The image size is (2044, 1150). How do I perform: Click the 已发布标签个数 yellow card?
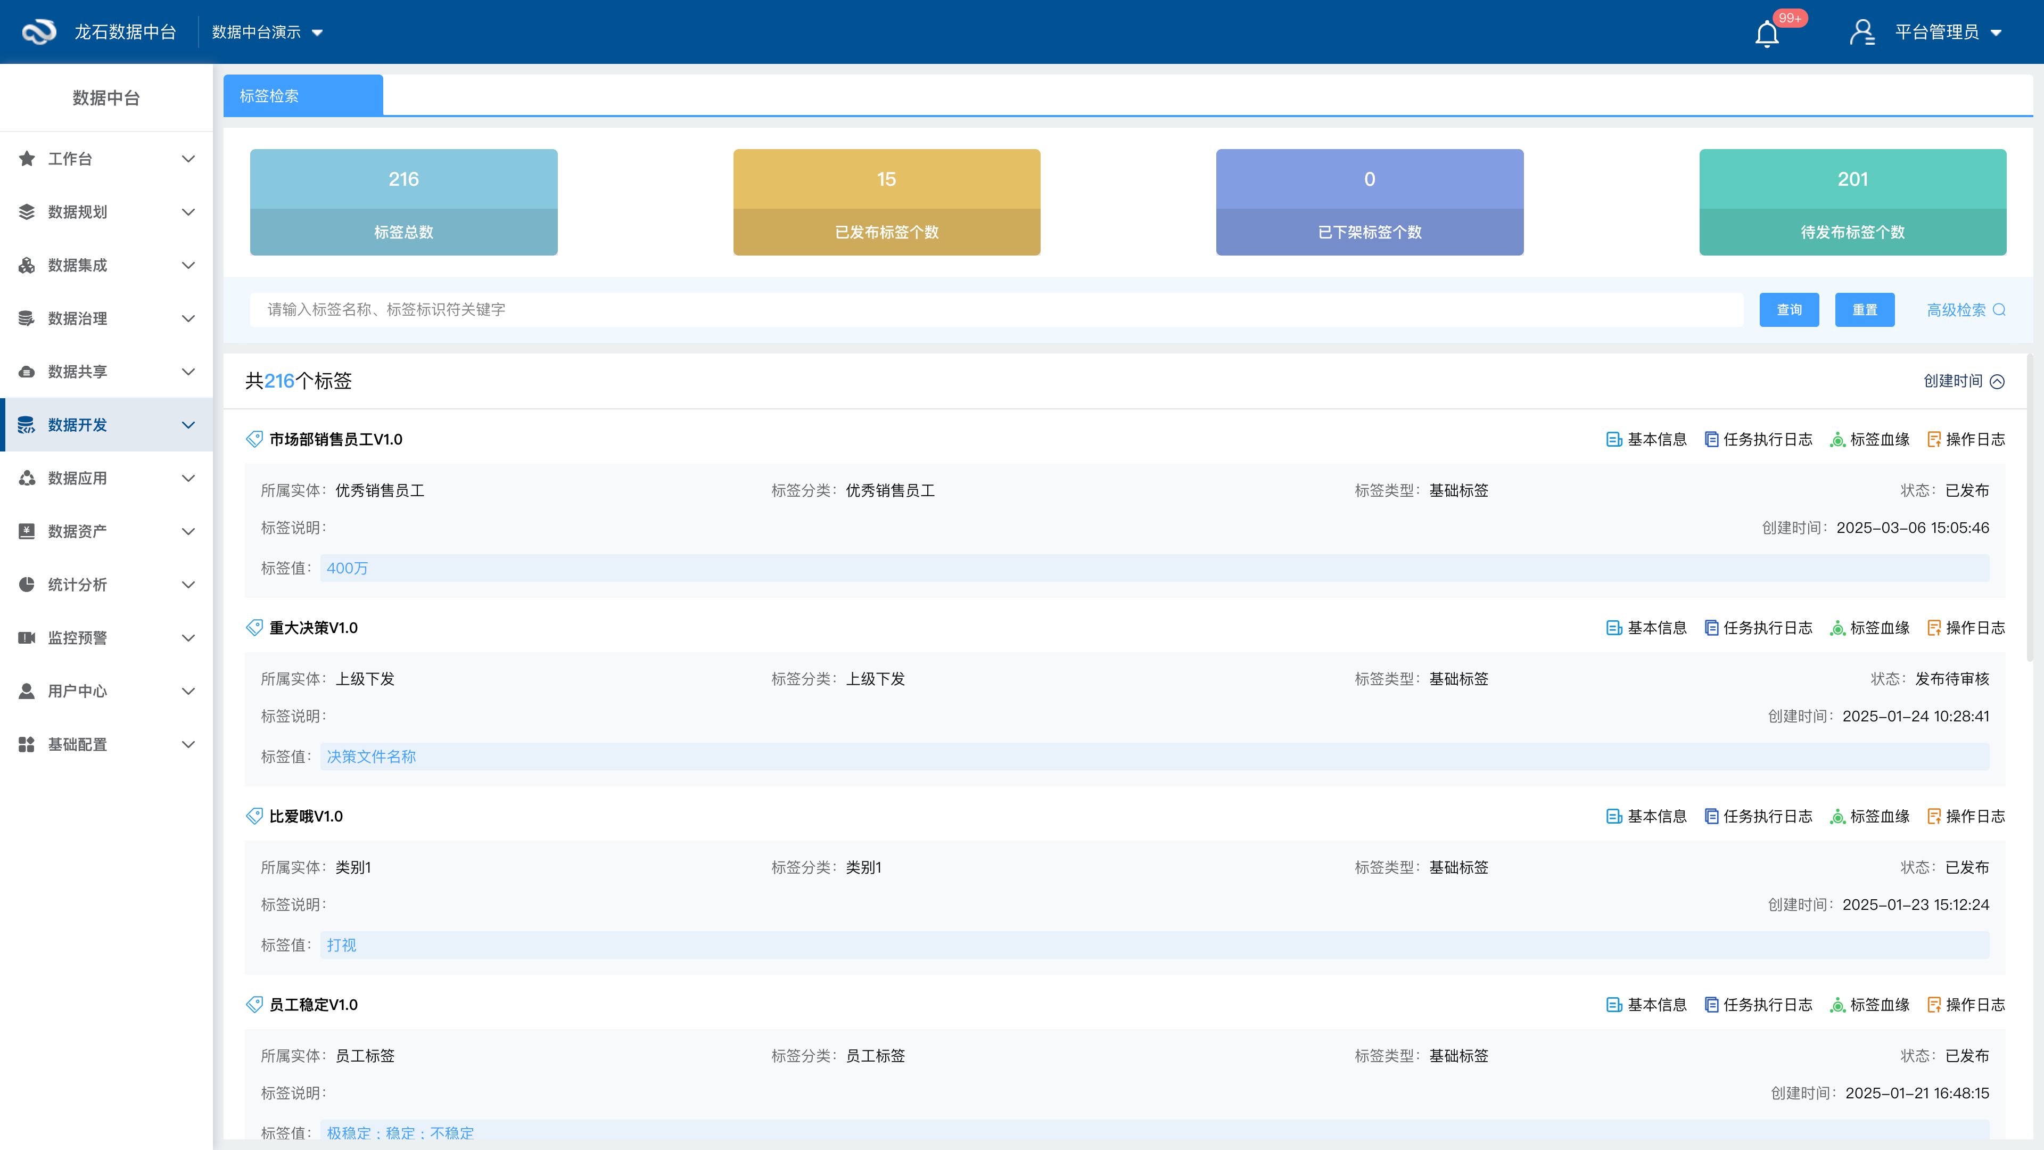tap(886, 202)
